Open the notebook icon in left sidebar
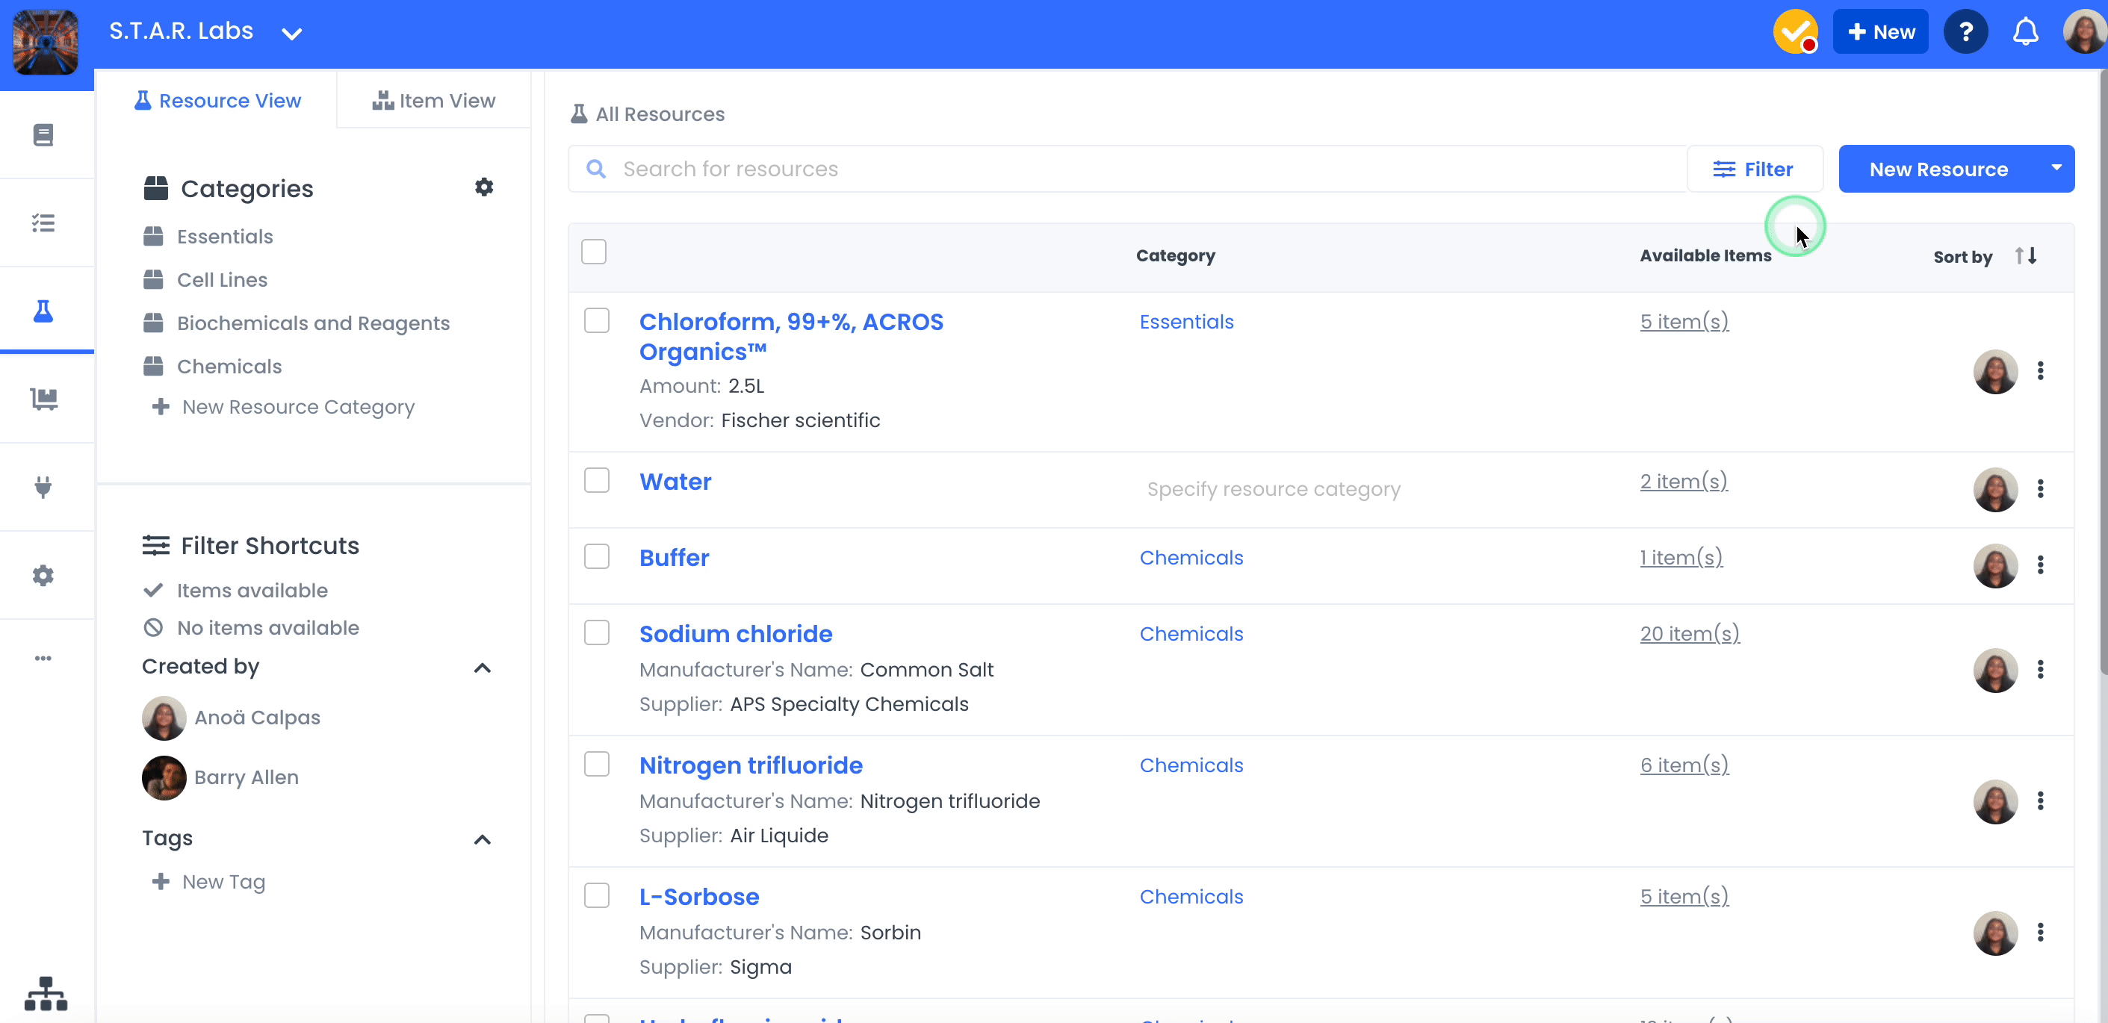This screenshot has height=1023, width=2108. point(43,135)
